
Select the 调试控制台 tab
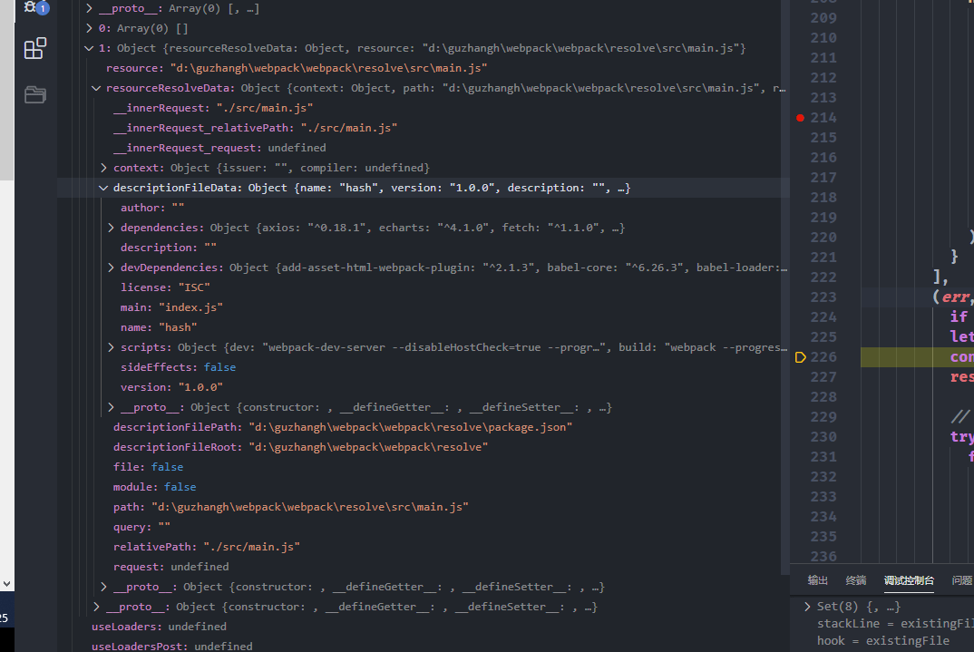click(x=909, y=580)
